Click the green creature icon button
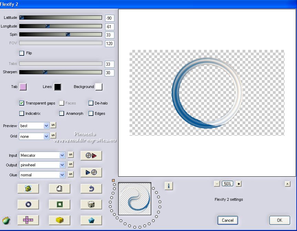 (x=28, y=188)
